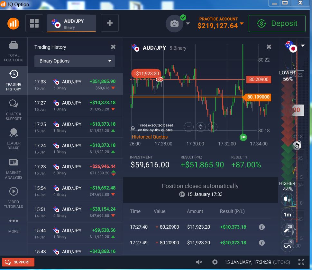Click the LOWER 56% sentiment indicator
The width and height of the screenshot is (312, 270).
pyautogui.click(x=287, y=76)
